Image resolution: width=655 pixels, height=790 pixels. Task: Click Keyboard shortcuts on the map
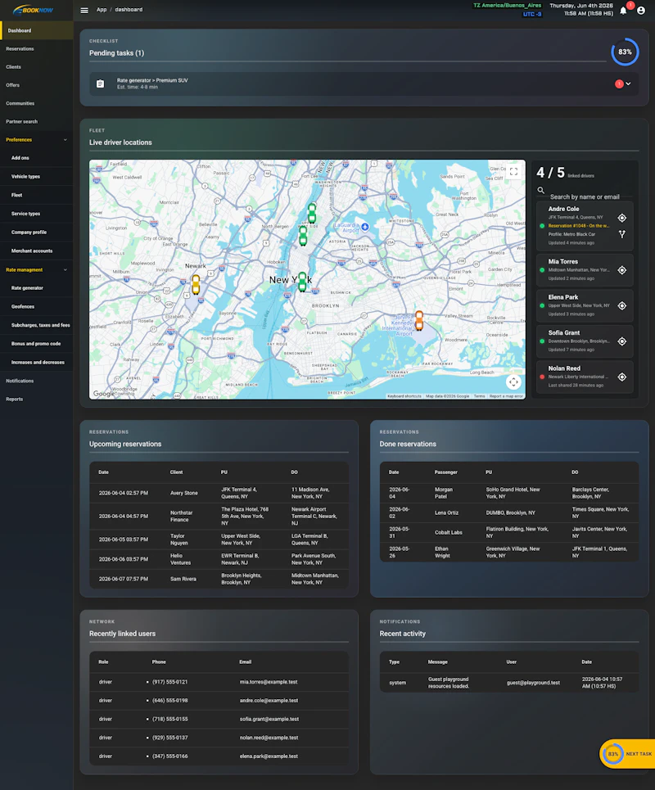click(x=404, y=396)
